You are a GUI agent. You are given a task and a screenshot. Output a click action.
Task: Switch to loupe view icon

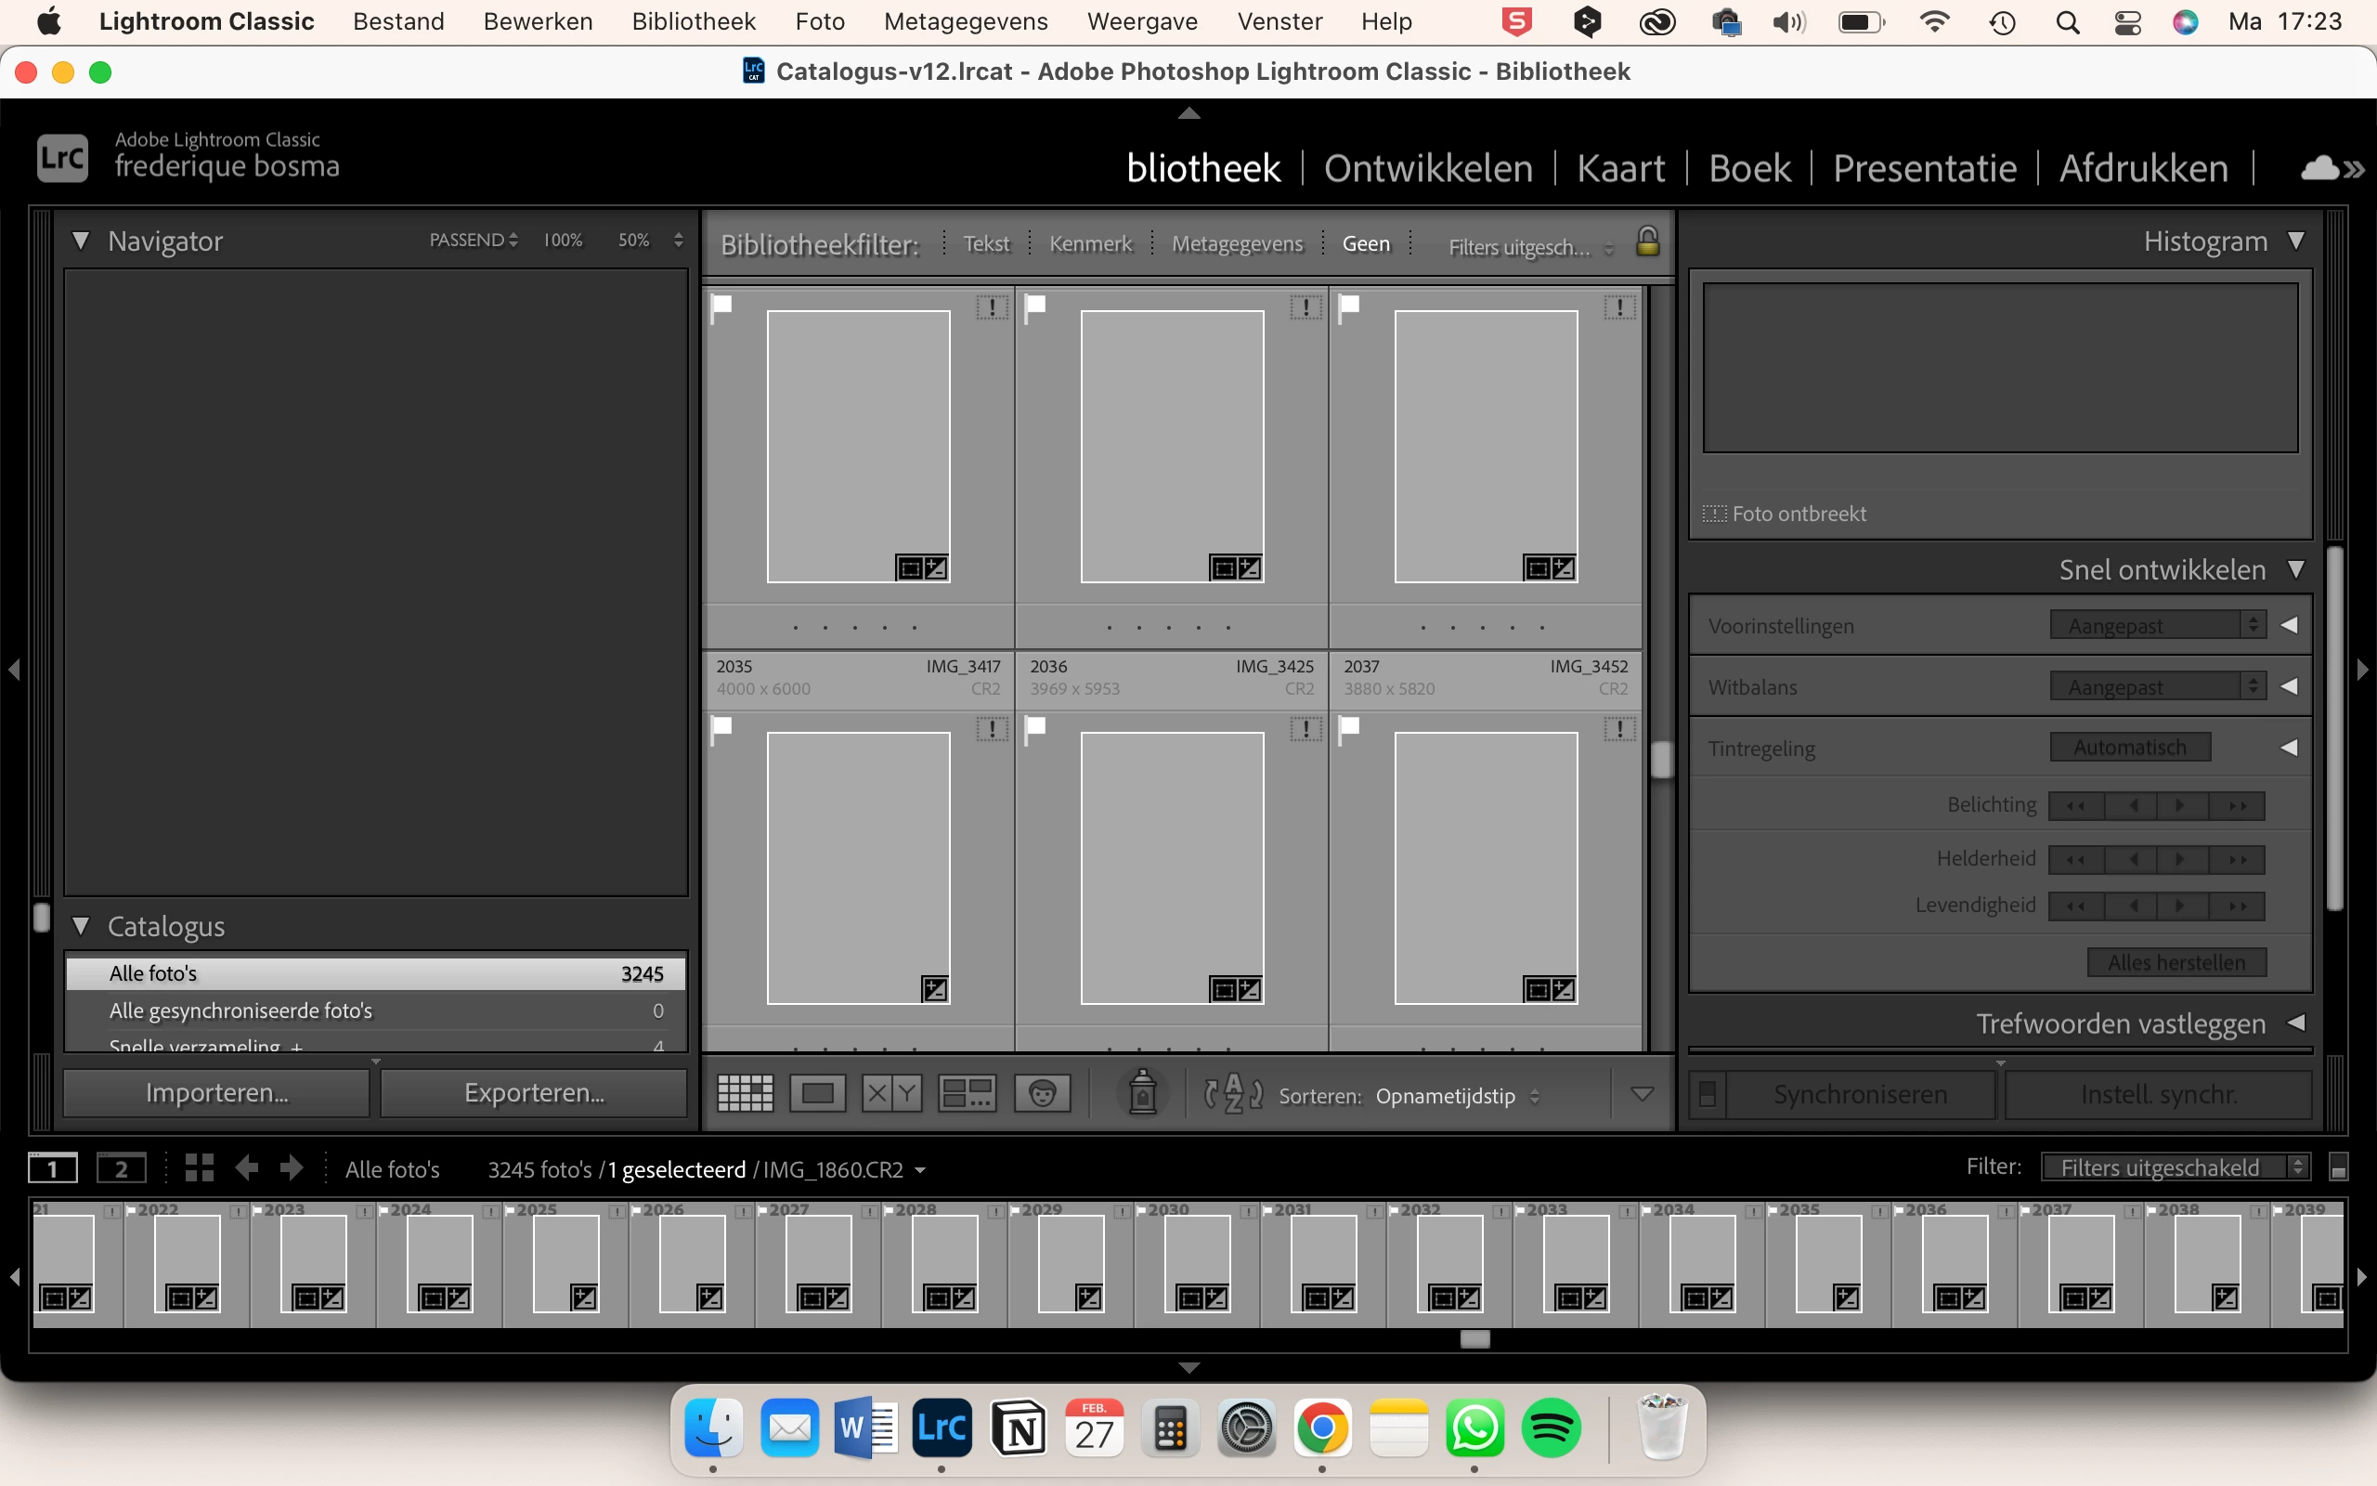(817, 1094)
